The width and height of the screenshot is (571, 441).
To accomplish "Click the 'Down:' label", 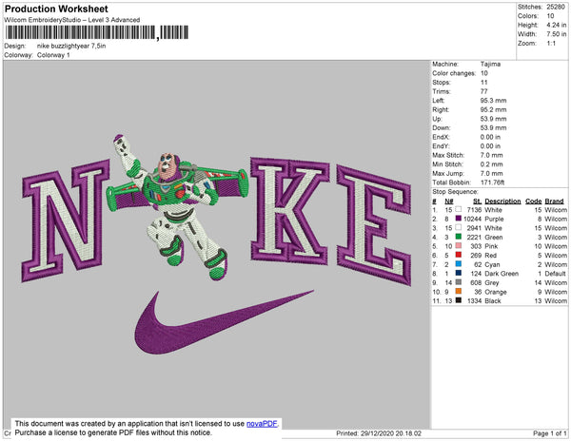I will 442,128.
